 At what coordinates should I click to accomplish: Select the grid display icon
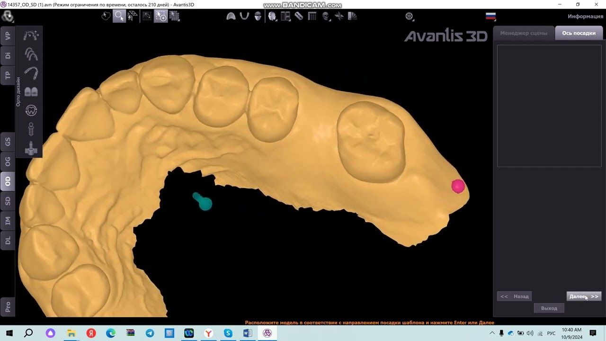click(x=312, y=16)
